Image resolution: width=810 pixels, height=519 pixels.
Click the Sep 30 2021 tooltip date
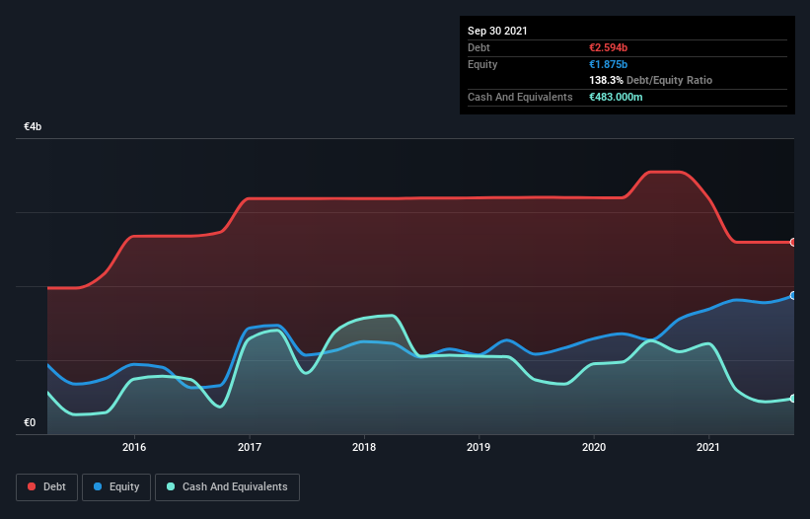[x=497, y=31]
